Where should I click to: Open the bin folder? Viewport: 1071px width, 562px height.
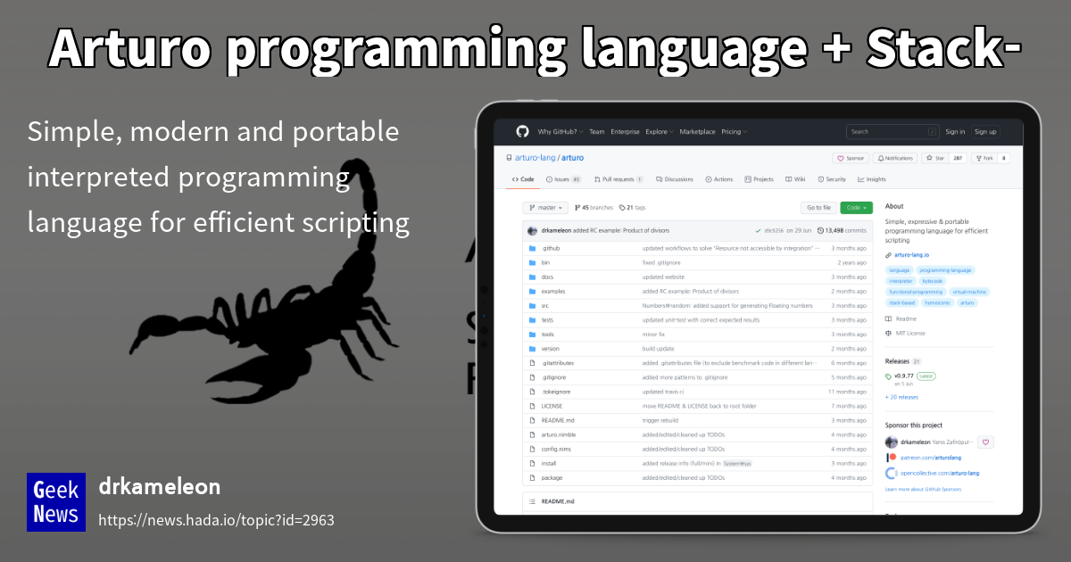click(545, 262)
